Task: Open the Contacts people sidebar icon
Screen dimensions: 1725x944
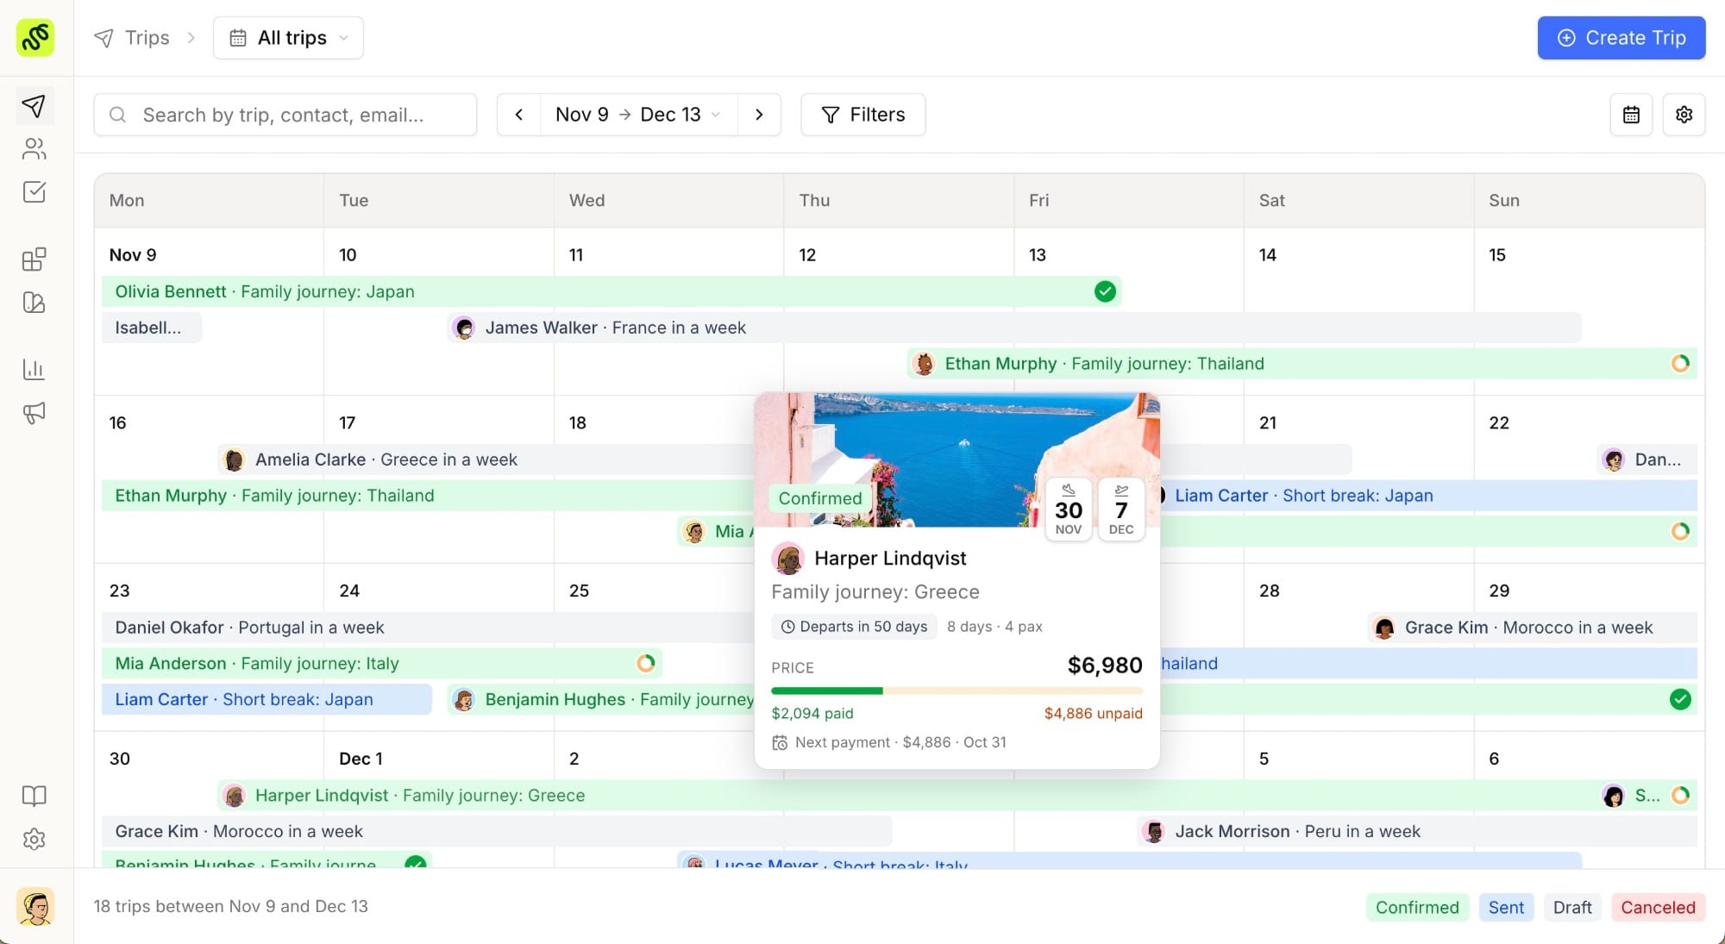Action: pos(34,149)
